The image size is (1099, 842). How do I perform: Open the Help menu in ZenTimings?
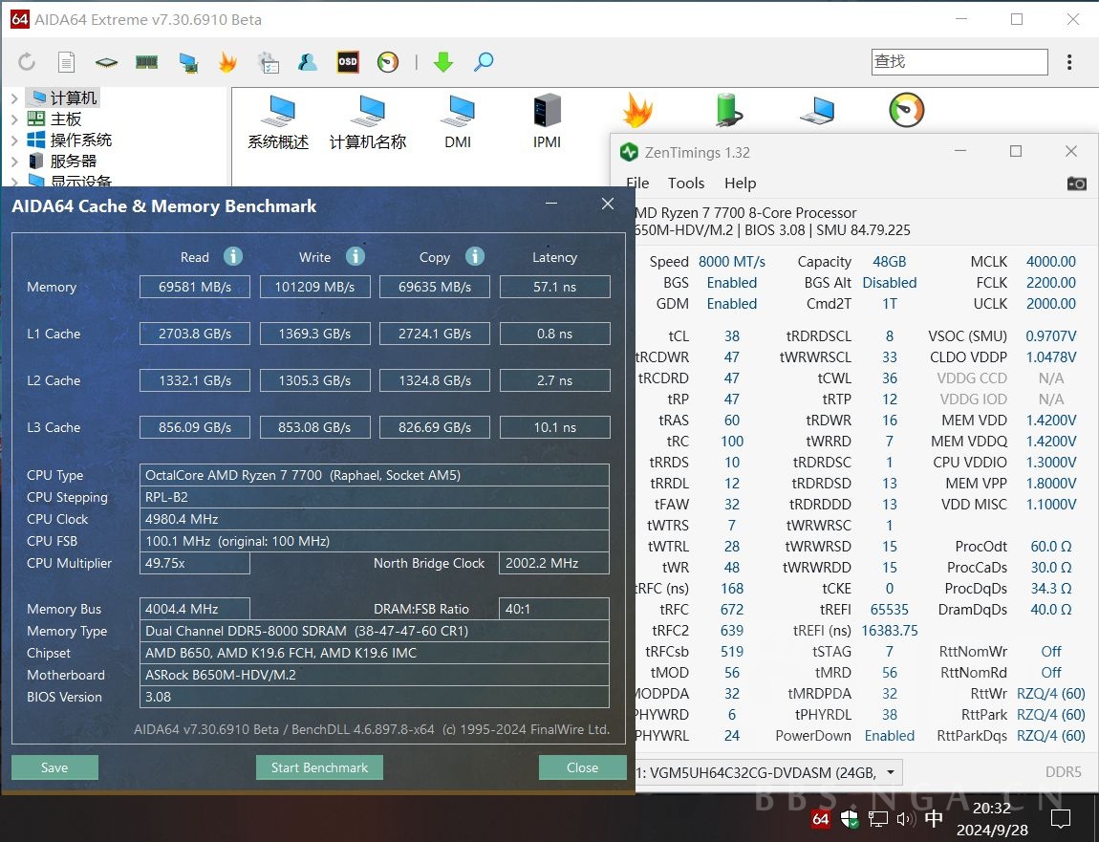coord(740,184)
